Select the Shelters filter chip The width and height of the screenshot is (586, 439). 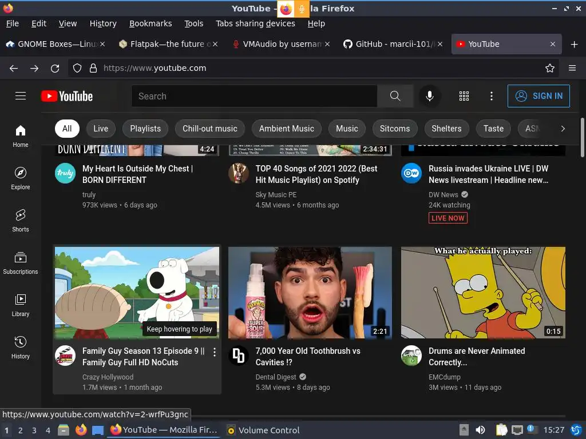coord(446,129)
